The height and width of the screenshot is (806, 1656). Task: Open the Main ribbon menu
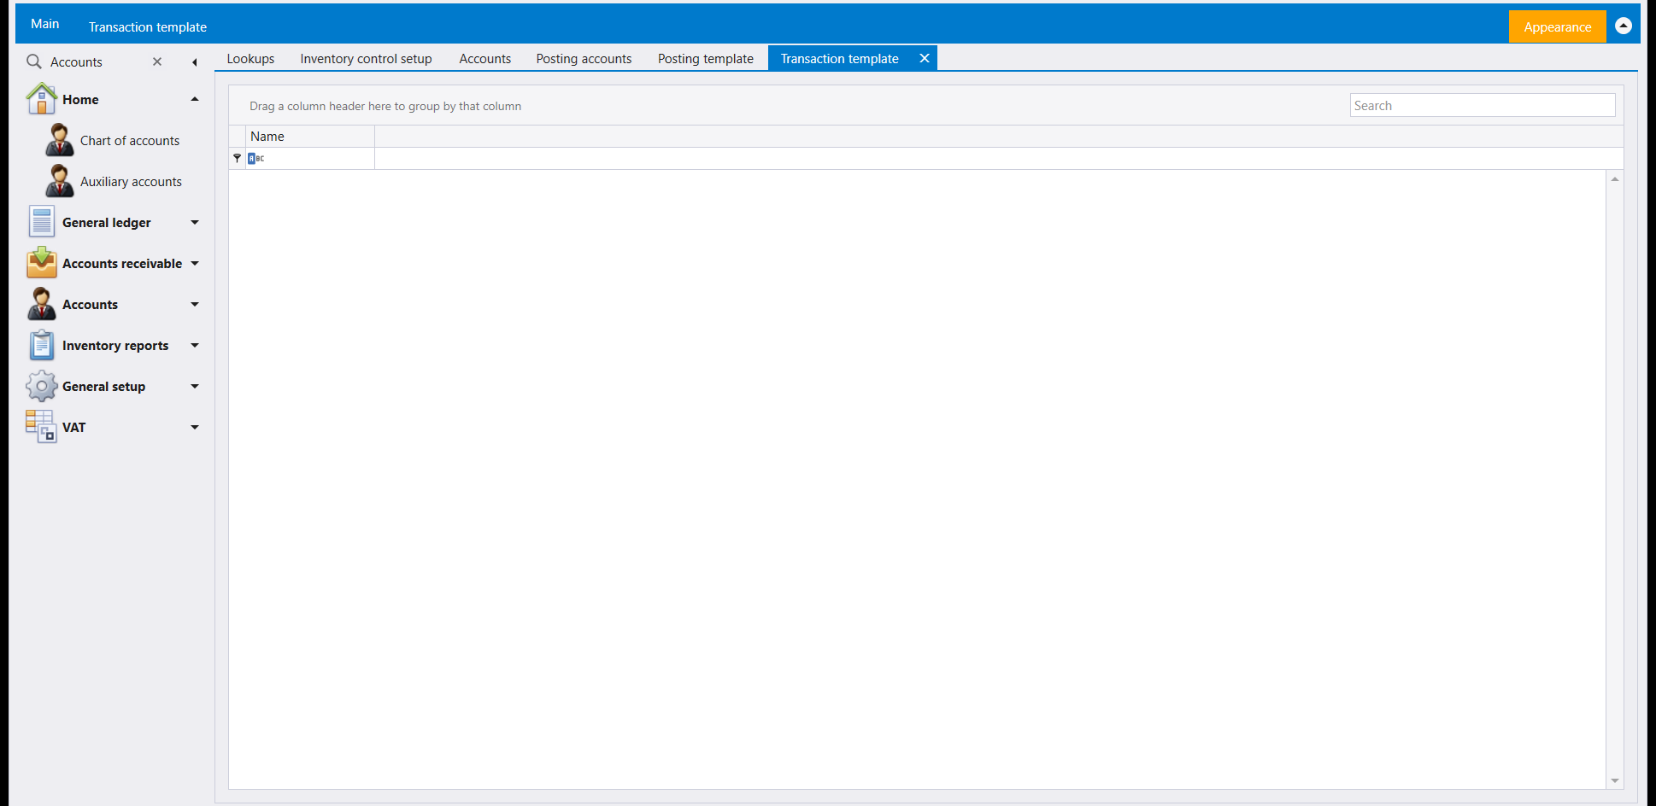coord(45,24)
